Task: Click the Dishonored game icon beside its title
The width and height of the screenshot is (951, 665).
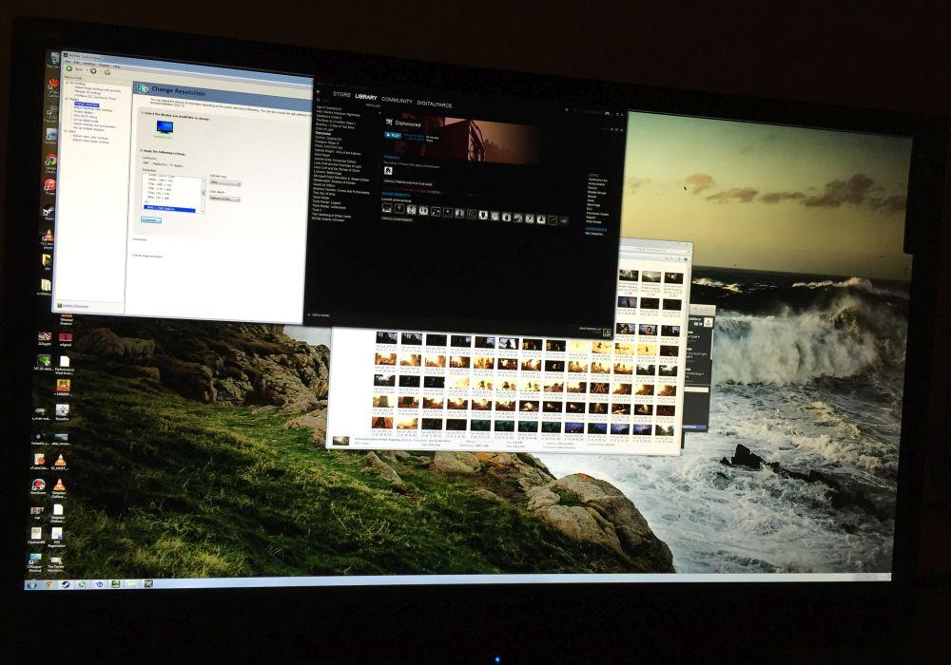Action: click(389, 123)
